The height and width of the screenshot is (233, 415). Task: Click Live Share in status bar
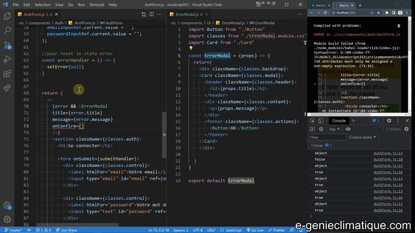[66, 230]
